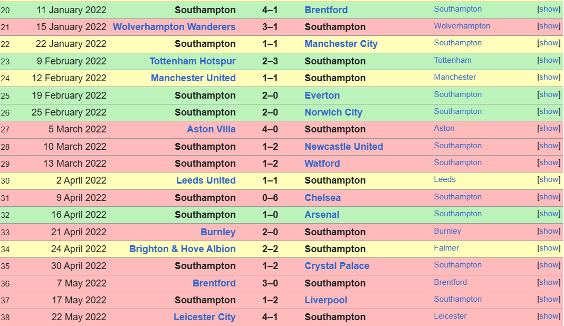This screenshot has width=564, height=326.
Task: Open the Falmer location link
Action: 446,248
